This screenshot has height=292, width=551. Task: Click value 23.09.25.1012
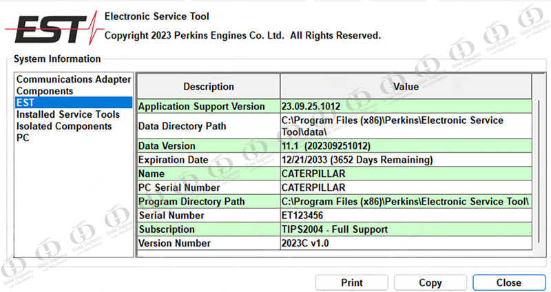pos(406,106)
